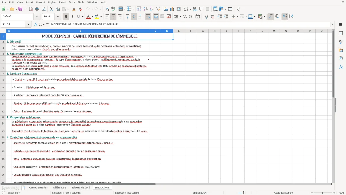Image resolution: width=346 pixels, height=195 pixels.
Task: Open the Sheet menu
Action: point(62,2)
